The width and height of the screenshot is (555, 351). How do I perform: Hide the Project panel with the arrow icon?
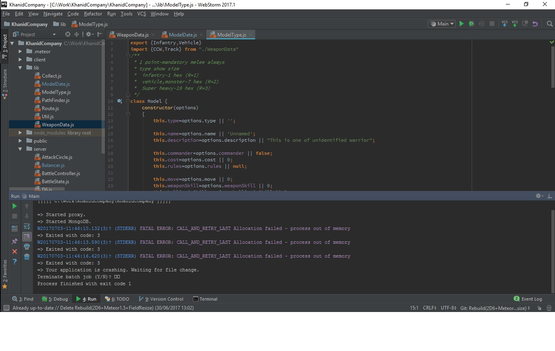coord(100,35)
